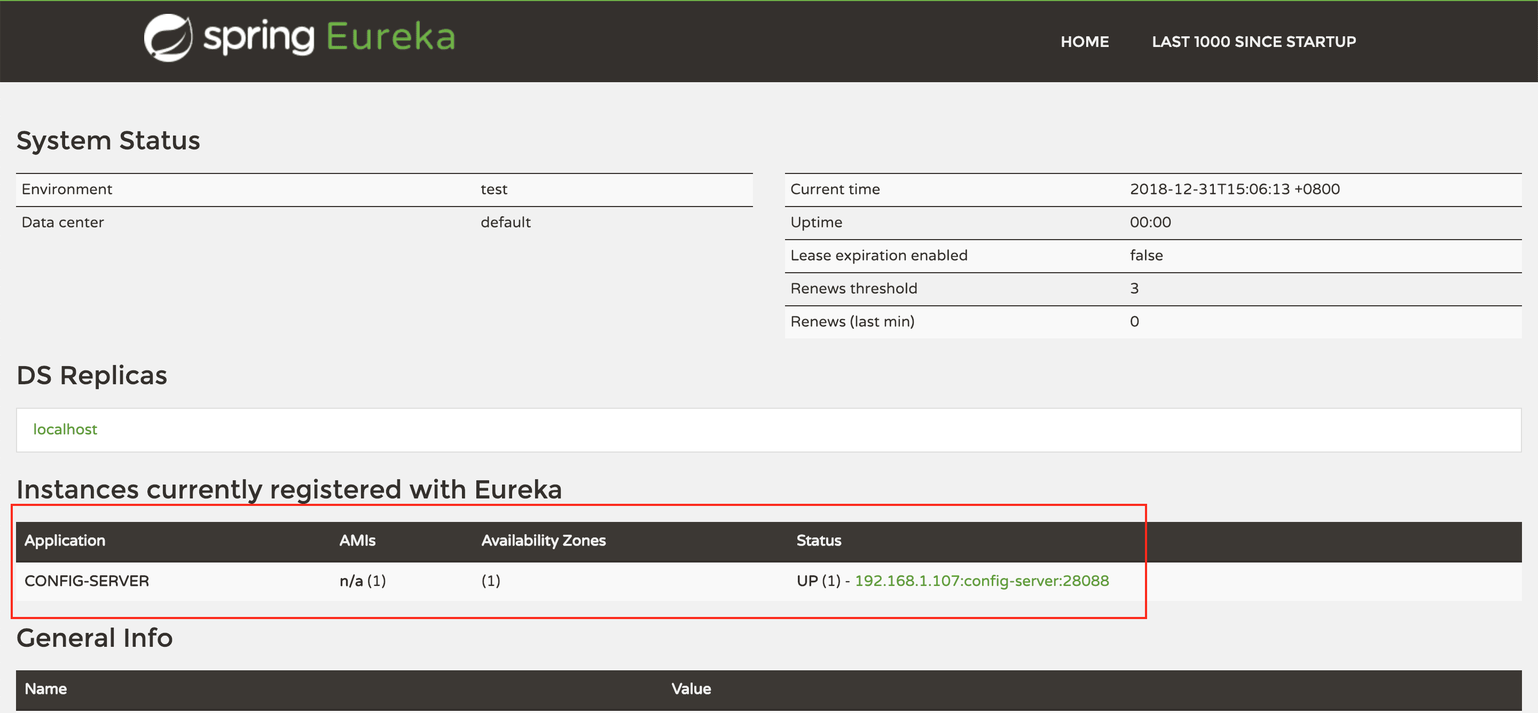Click the Status column header
The width and height of the screenshot is (1538, 713).
pos(818,541)
